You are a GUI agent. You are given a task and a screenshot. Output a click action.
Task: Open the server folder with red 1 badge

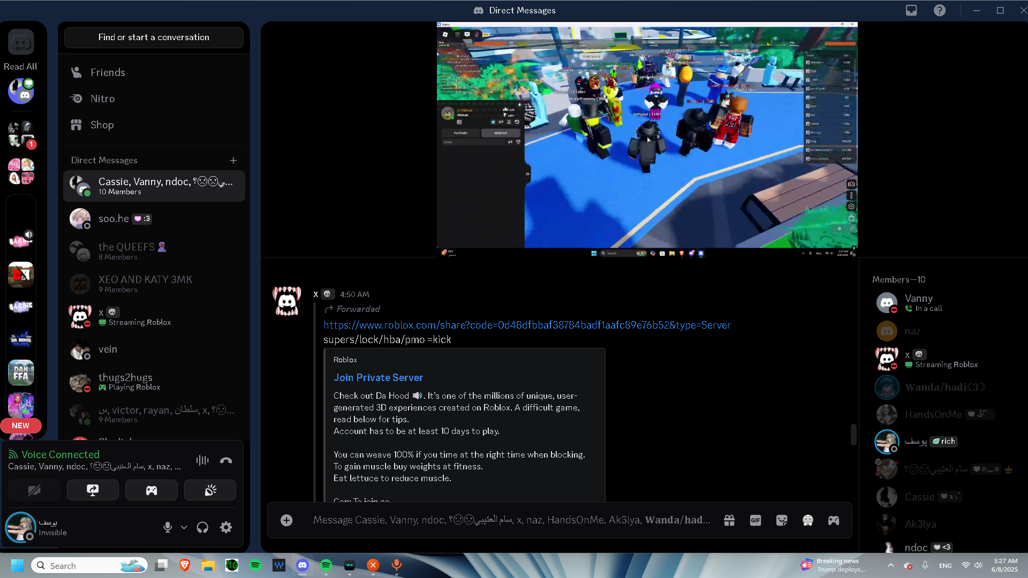(21, 134)
